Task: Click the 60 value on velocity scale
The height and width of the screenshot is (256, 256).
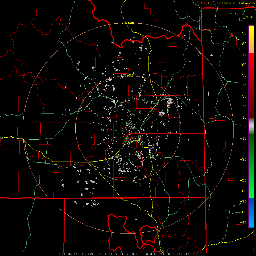Action: pyautogui.click(x=244, y=65)
